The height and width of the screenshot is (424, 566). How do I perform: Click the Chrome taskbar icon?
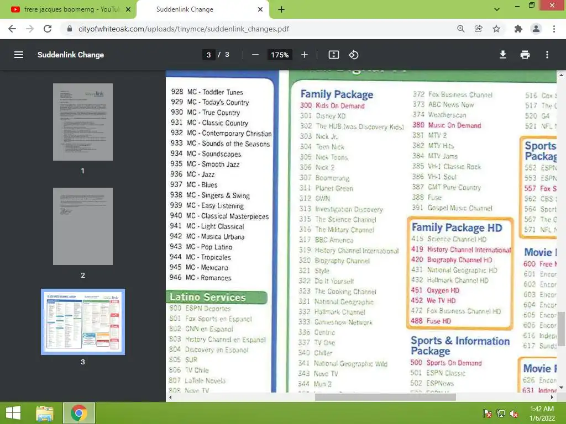[x=79, y=413]
